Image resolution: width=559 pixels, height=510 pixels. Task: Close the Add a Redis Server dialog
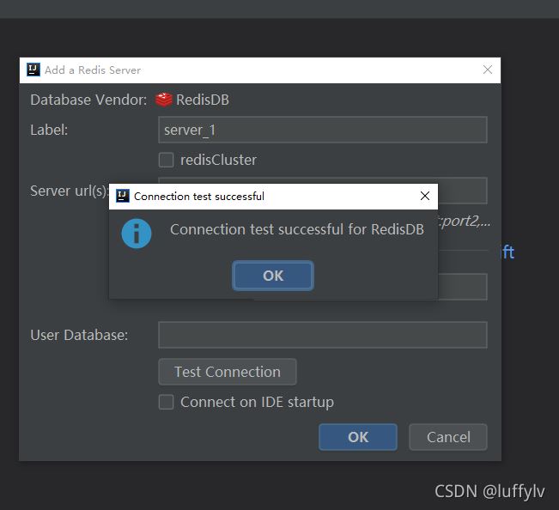[x=488, y=70]
